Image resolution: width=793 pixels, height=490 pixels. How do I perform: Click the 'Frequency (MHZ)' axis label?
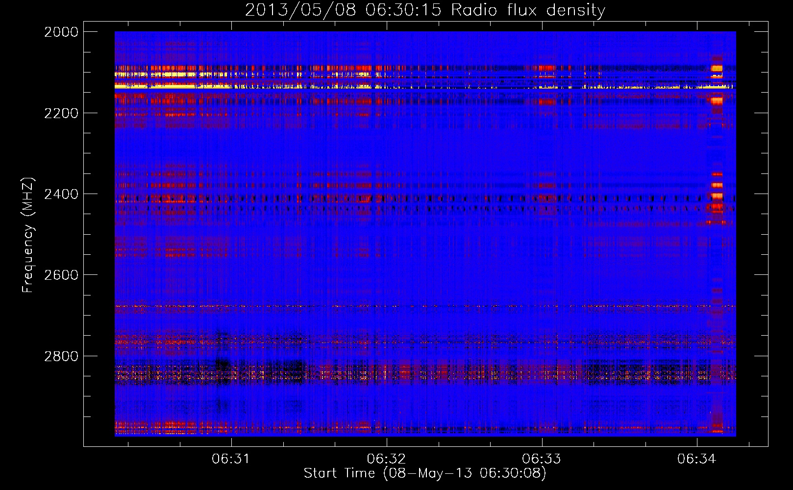[28, 235]
